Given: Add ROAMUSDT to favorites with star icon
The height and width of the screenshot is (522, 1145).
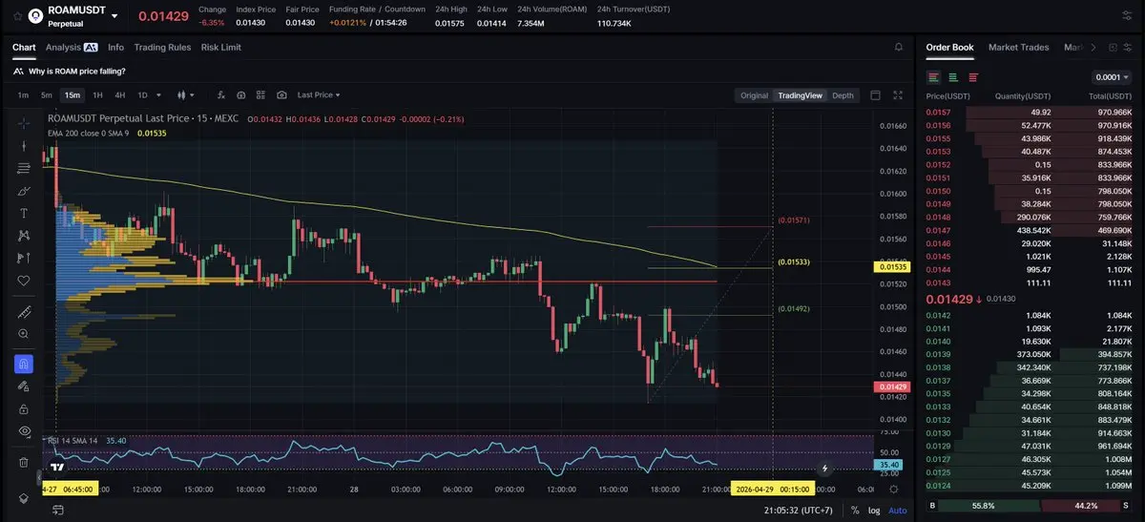Looking at the screenshot, I should (x=16, y=16).
